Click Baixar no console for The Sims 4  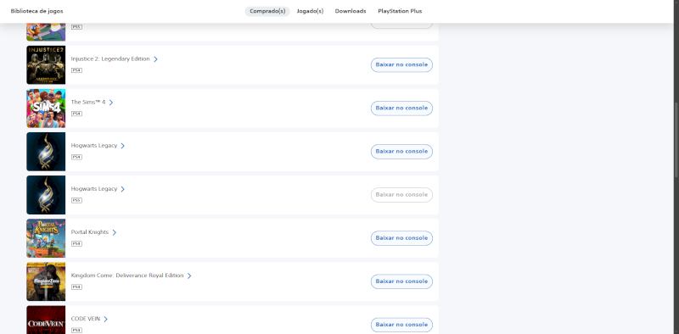401,109
